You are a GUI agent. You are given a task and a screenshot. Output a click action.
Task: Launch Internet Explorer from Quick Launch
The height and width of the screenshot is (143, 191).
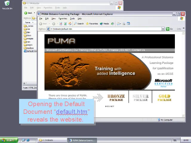coord(28,140)
